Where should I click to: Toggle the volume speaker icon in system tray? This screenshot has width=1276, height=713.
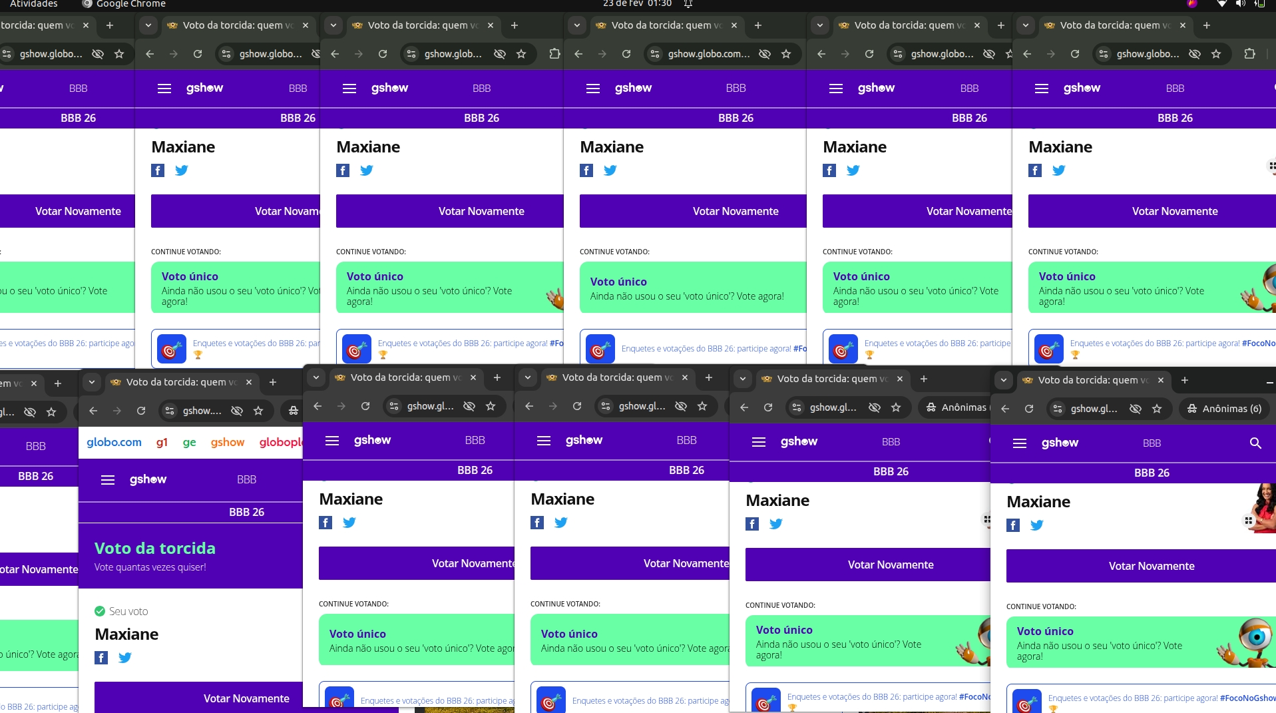tap(1240, 4)
